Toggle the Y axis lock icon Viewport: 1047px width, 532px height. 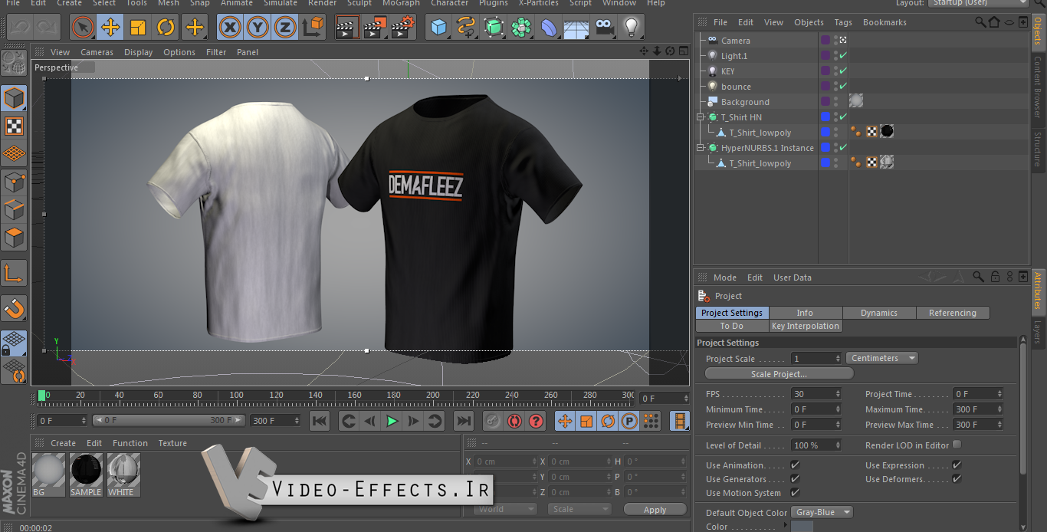(x=258, y=28)
